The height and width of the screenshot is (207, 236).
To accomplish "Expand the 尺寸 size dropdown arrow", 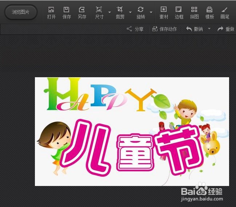I will tap(109, 12).
